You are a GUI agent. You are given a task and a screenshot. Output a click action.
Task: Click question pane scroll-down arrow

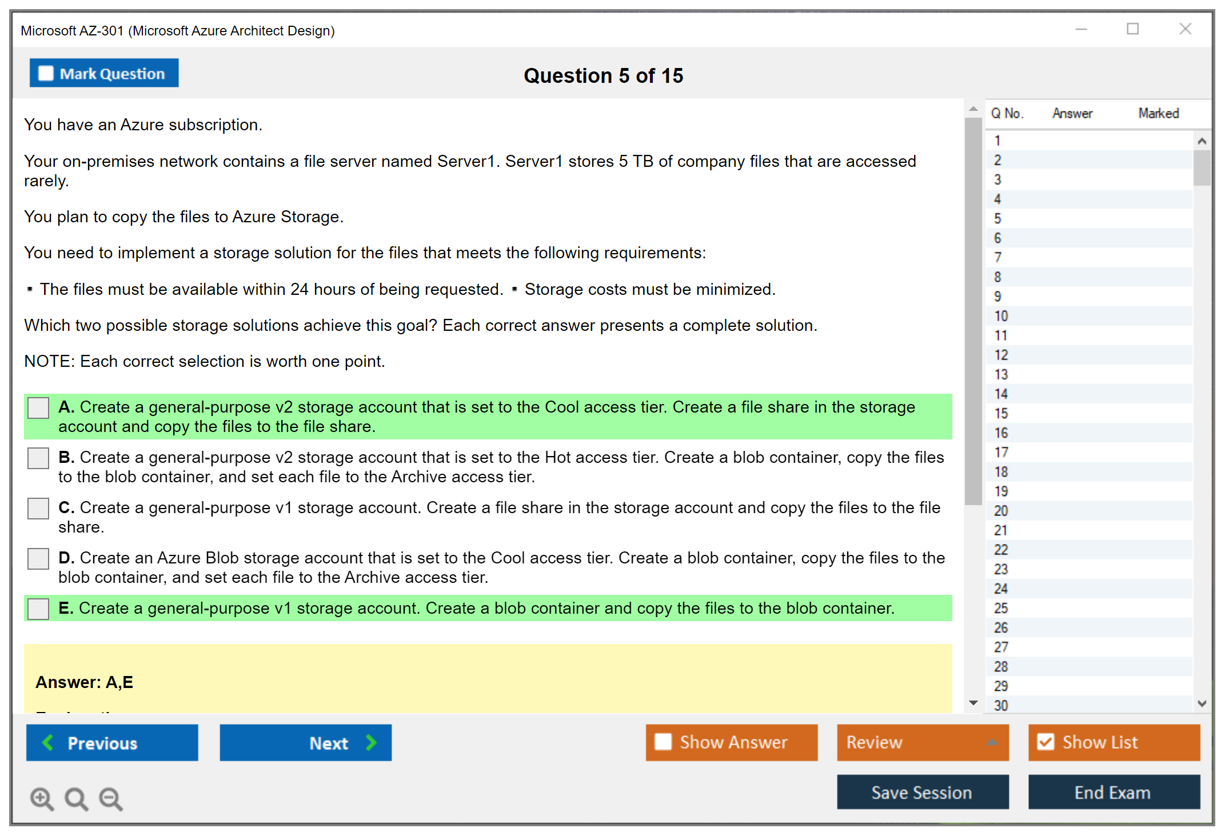973,703
